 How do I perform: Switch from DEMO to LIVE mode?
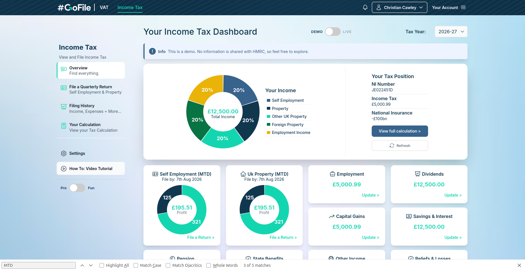click(333, 32)
